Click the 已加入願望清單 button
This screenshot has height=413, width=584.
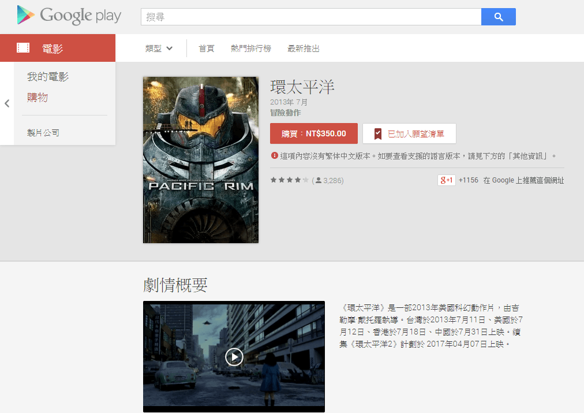409,133
